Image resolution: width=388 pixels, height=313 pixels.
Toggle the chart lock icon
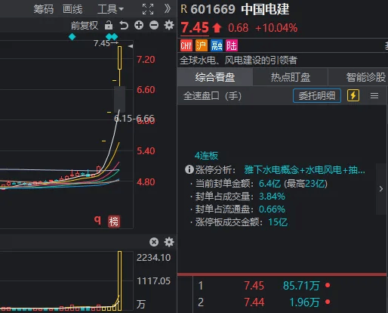[x=109, y=25]
